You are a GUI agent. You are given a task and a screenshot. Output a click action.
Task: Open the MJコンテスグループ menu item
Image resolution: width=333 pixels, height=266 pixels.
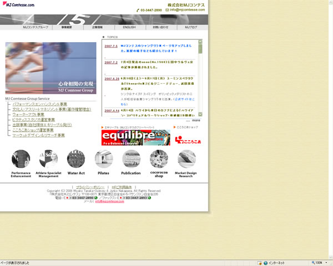pos(36,27)
